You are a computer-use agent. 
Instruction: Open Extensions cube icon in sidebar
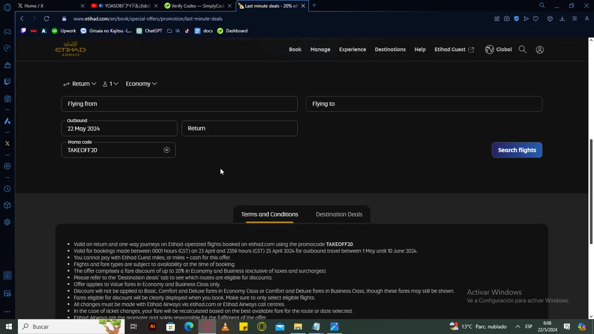coord(7,205)
